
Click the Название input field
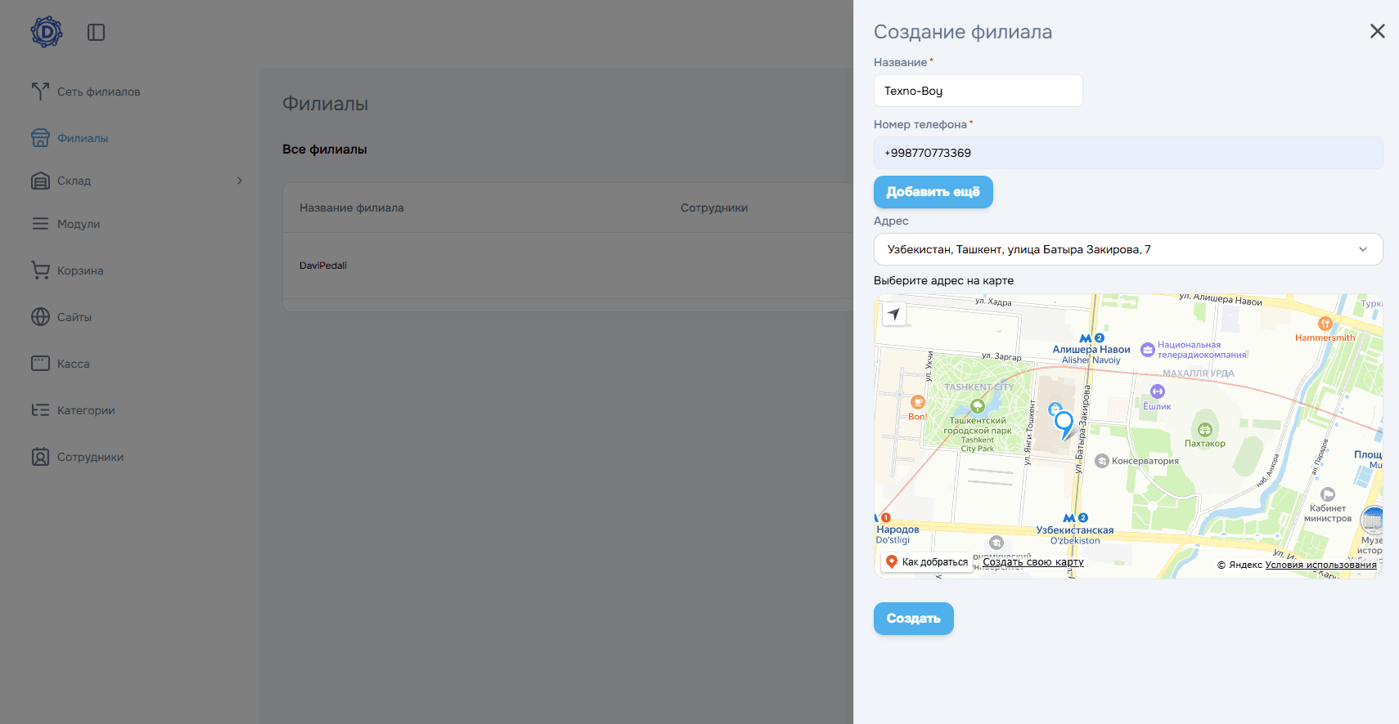(978, 91)
